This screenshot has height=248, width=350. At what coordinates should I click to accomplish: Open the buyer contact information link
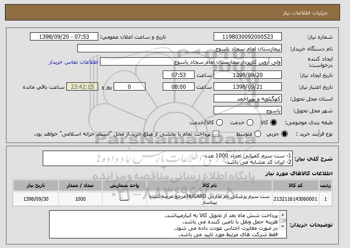coord(74,62)
